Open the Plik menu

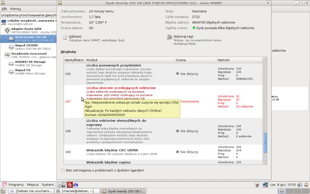tap(4, 9)
